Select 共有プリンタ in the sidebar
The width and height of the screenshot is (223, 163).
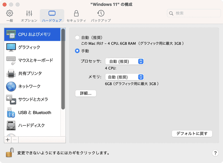pyautogui.click(x=33, y=73)
